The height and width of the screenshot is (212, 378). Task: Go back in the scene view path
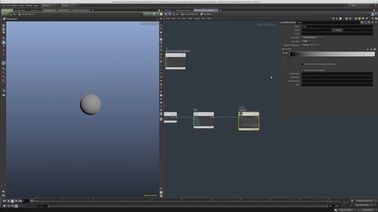pos(3,14)
